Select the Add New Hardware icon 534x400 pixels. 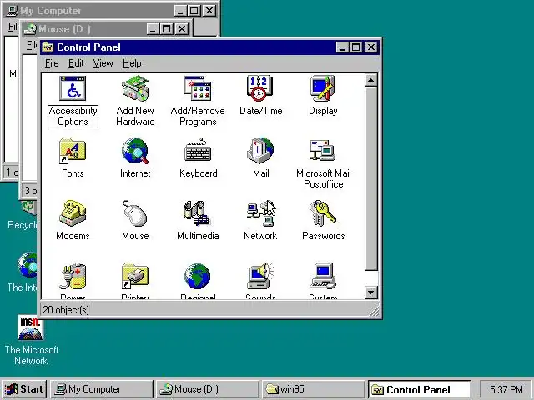pyautogui.click(x=135, y=88)
